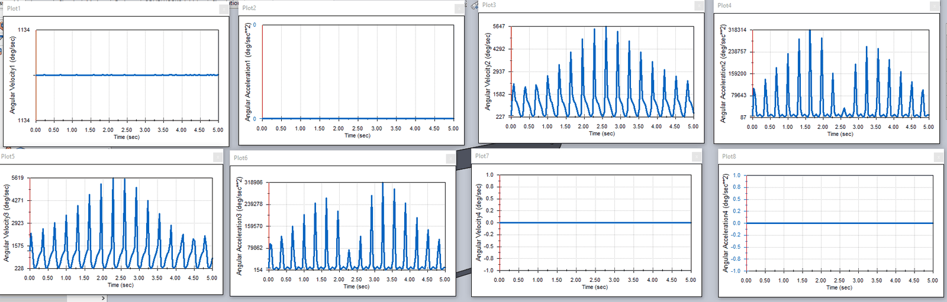Screen dimensions: 947x302
Task: Select the Plot2 window title
Action: click(249, 8)
